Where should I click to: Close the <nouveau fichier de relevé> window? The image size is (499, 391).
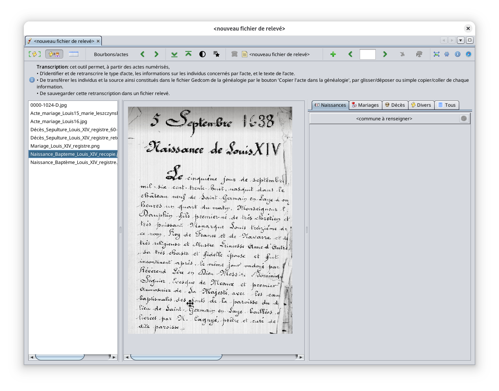(468, 28)
